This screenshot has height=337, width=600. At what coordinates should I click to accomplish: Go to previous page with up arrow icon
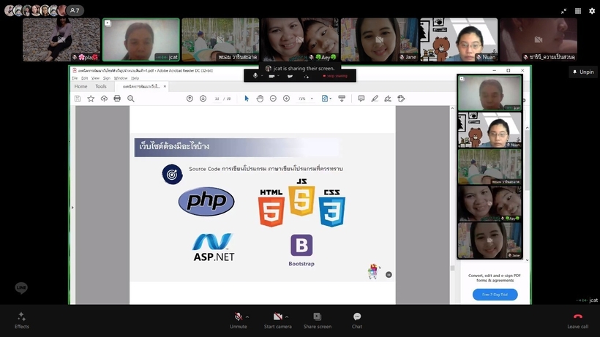coord(190,99)
